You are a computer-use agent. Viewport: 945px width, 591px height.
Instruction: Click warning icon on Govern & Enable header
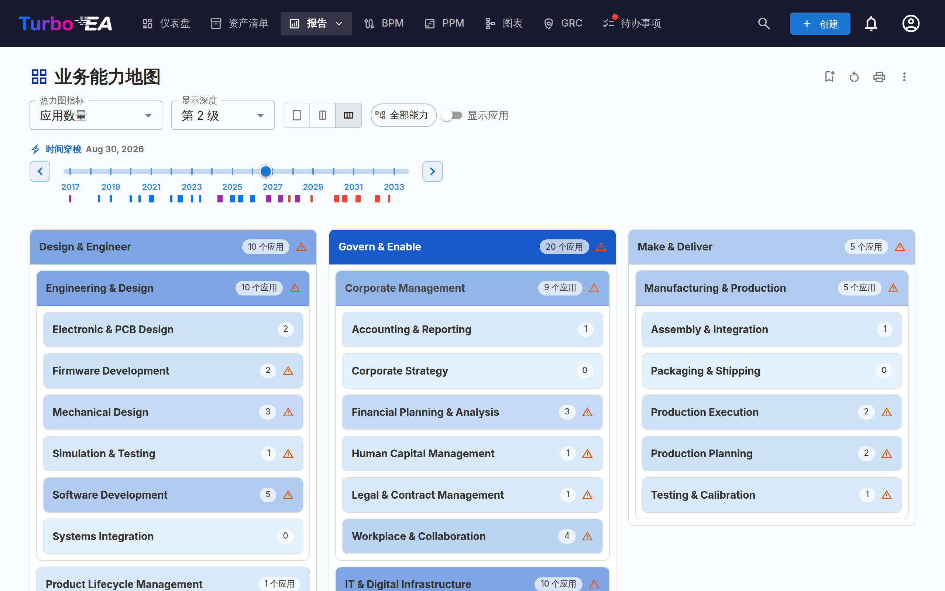(601, 247)
